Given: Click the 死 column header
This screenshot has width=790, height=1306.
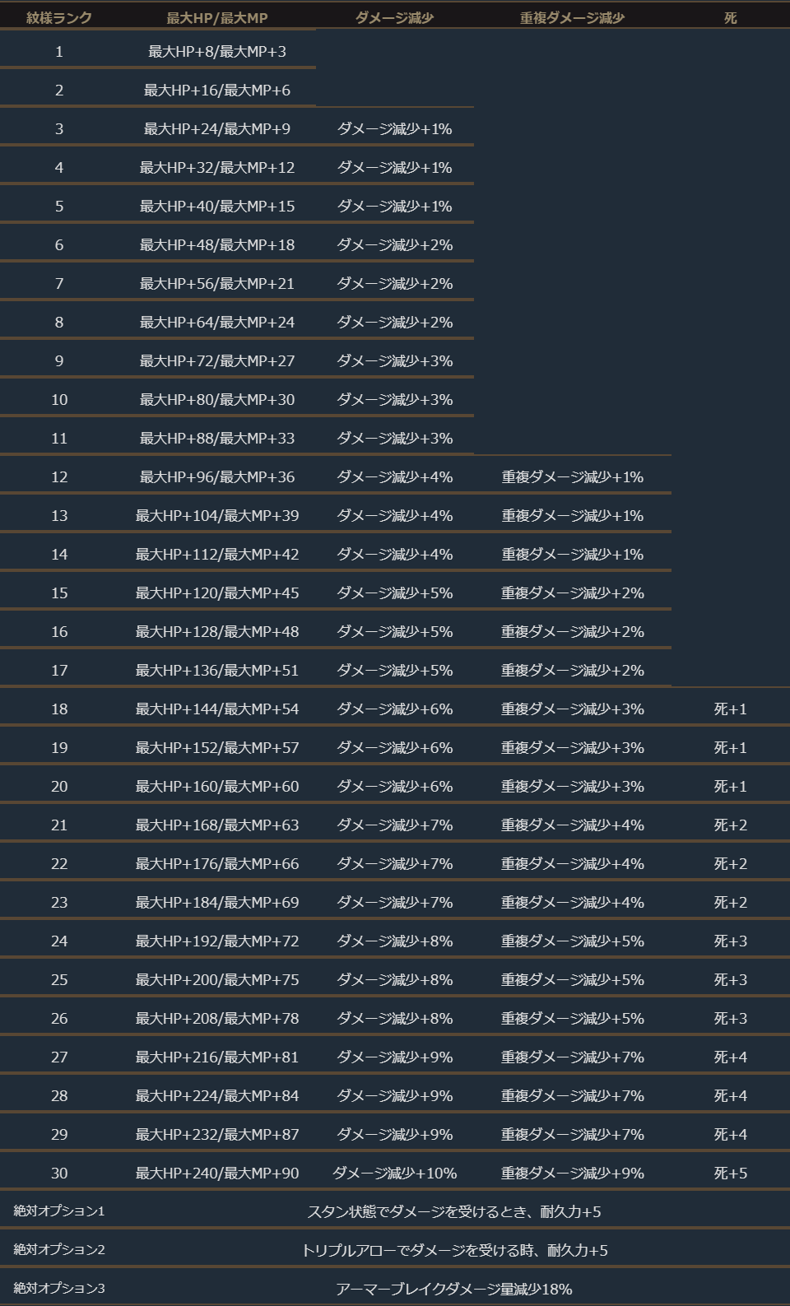Looking at the screenshot, I should 730,17.
